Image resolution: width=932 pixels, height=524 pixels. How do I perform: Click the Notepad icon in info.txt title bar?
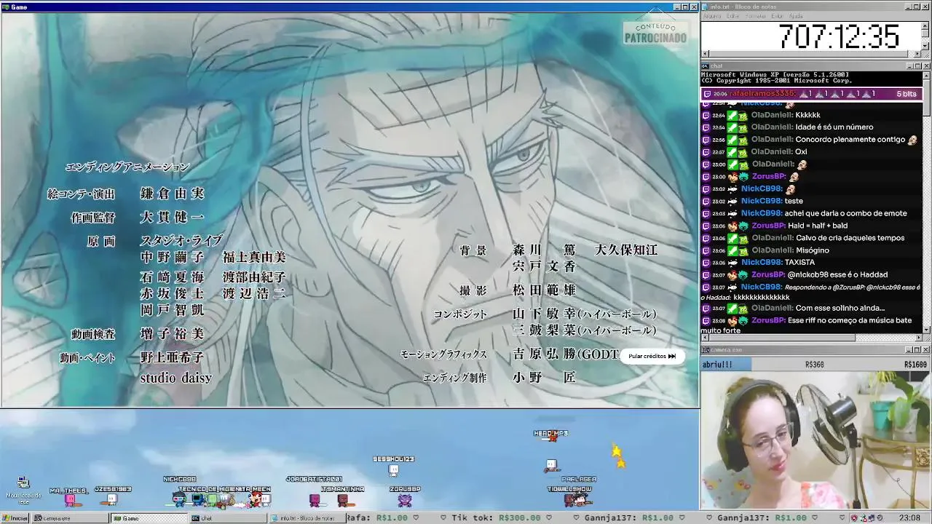pos(706,7)
